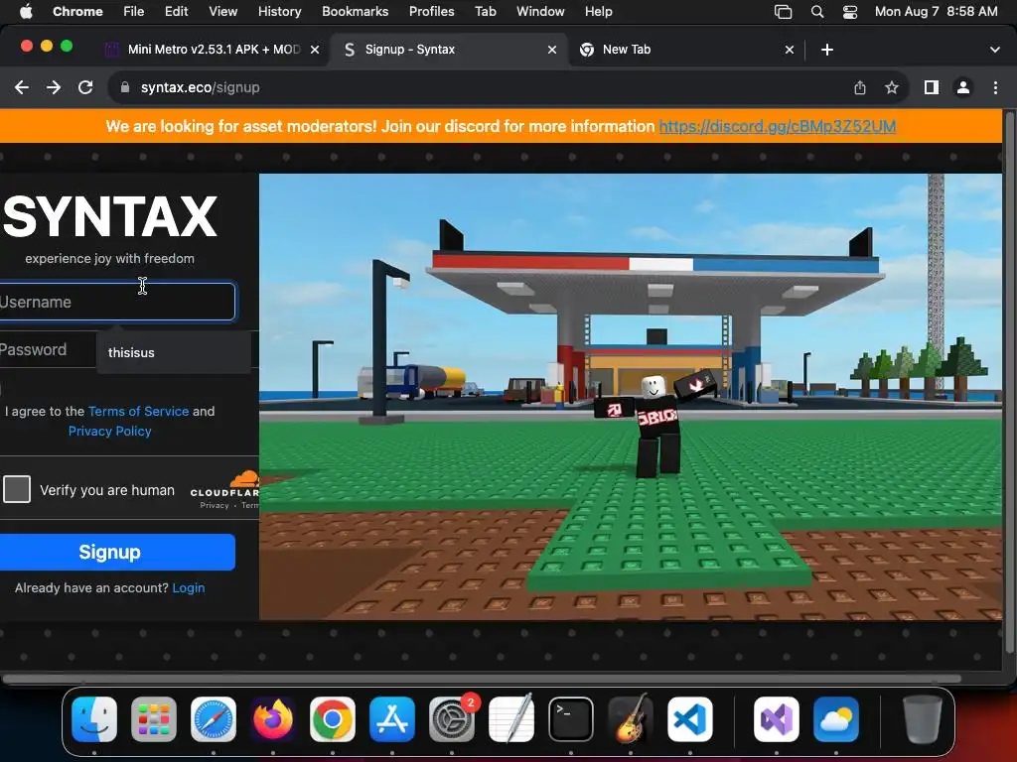Open the Tab menu
Viewport: 1017px width, 762px height.
pos(485,12)
